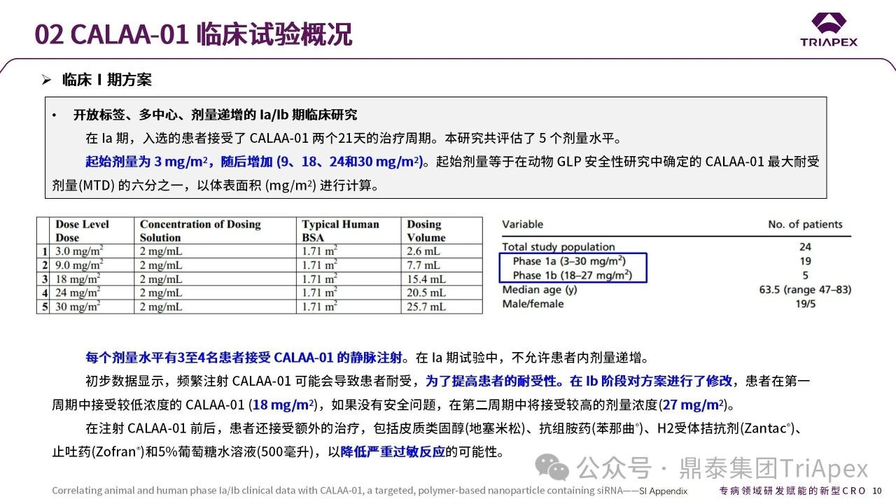896x504 pixels.
Task: Click the footer citation Correlating animal and human
Action: coord(369,491)
